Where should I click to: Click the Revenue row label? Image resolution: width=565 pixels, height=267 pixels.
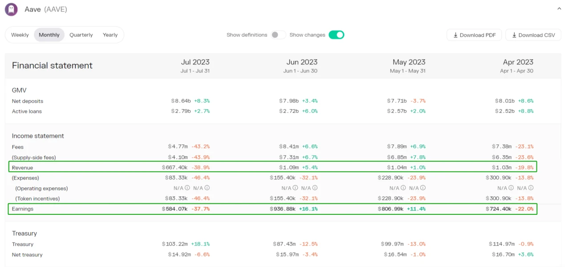tap(22, 168)
